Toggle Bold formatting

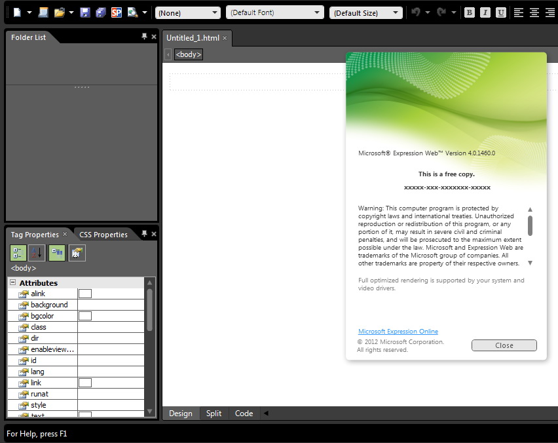(x=470, y=12)
